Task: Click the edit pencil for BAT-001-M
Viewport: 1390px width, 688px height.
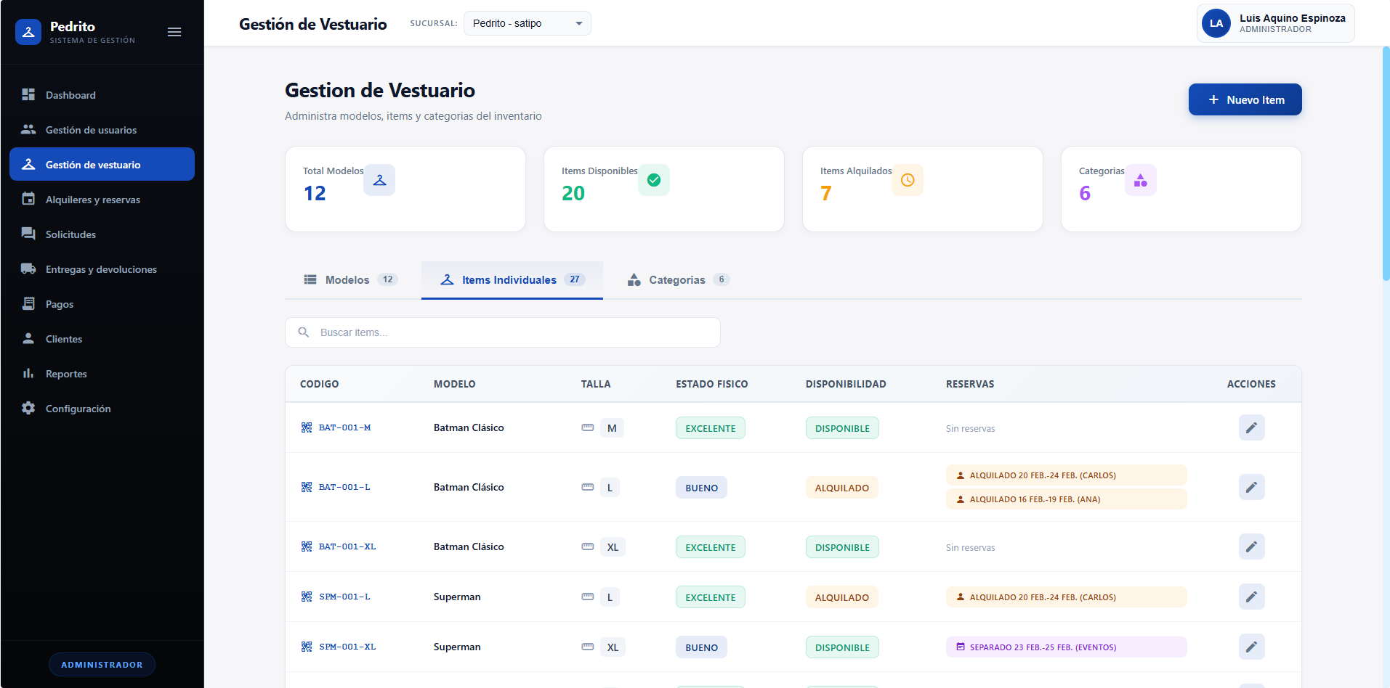Action: [x=1251, y=428]
